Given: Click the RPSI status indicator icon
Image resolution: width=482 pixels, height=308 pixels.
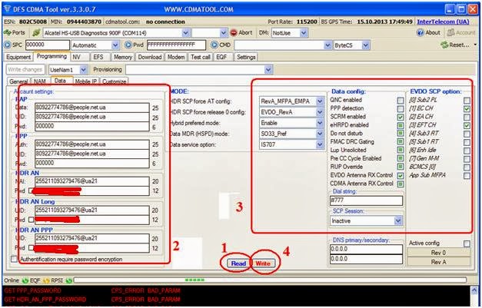Looking at the screenshot, I should [x=69, y=280].
